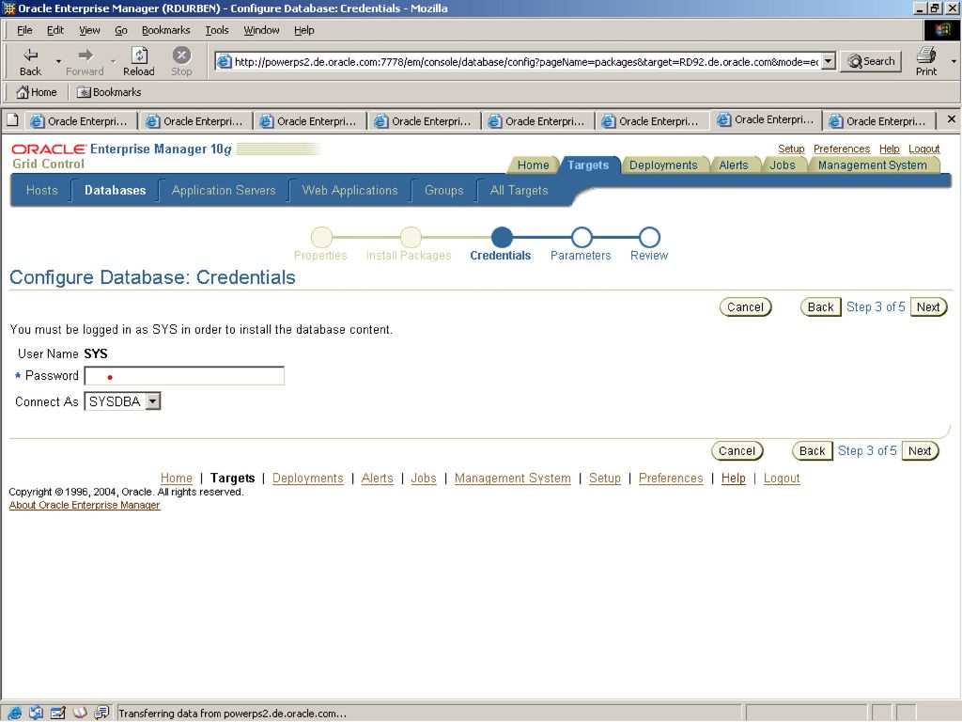Select the Web Applications subtab
962x722 pixels.
click(349, 190)
